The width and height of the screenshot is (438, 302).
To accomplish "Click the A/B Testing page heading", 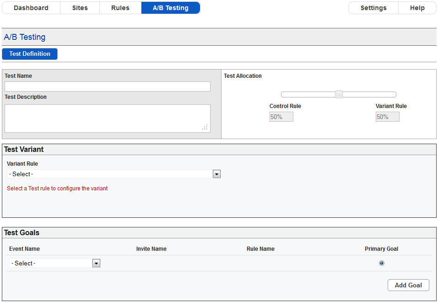I will (x=25, y=37).
